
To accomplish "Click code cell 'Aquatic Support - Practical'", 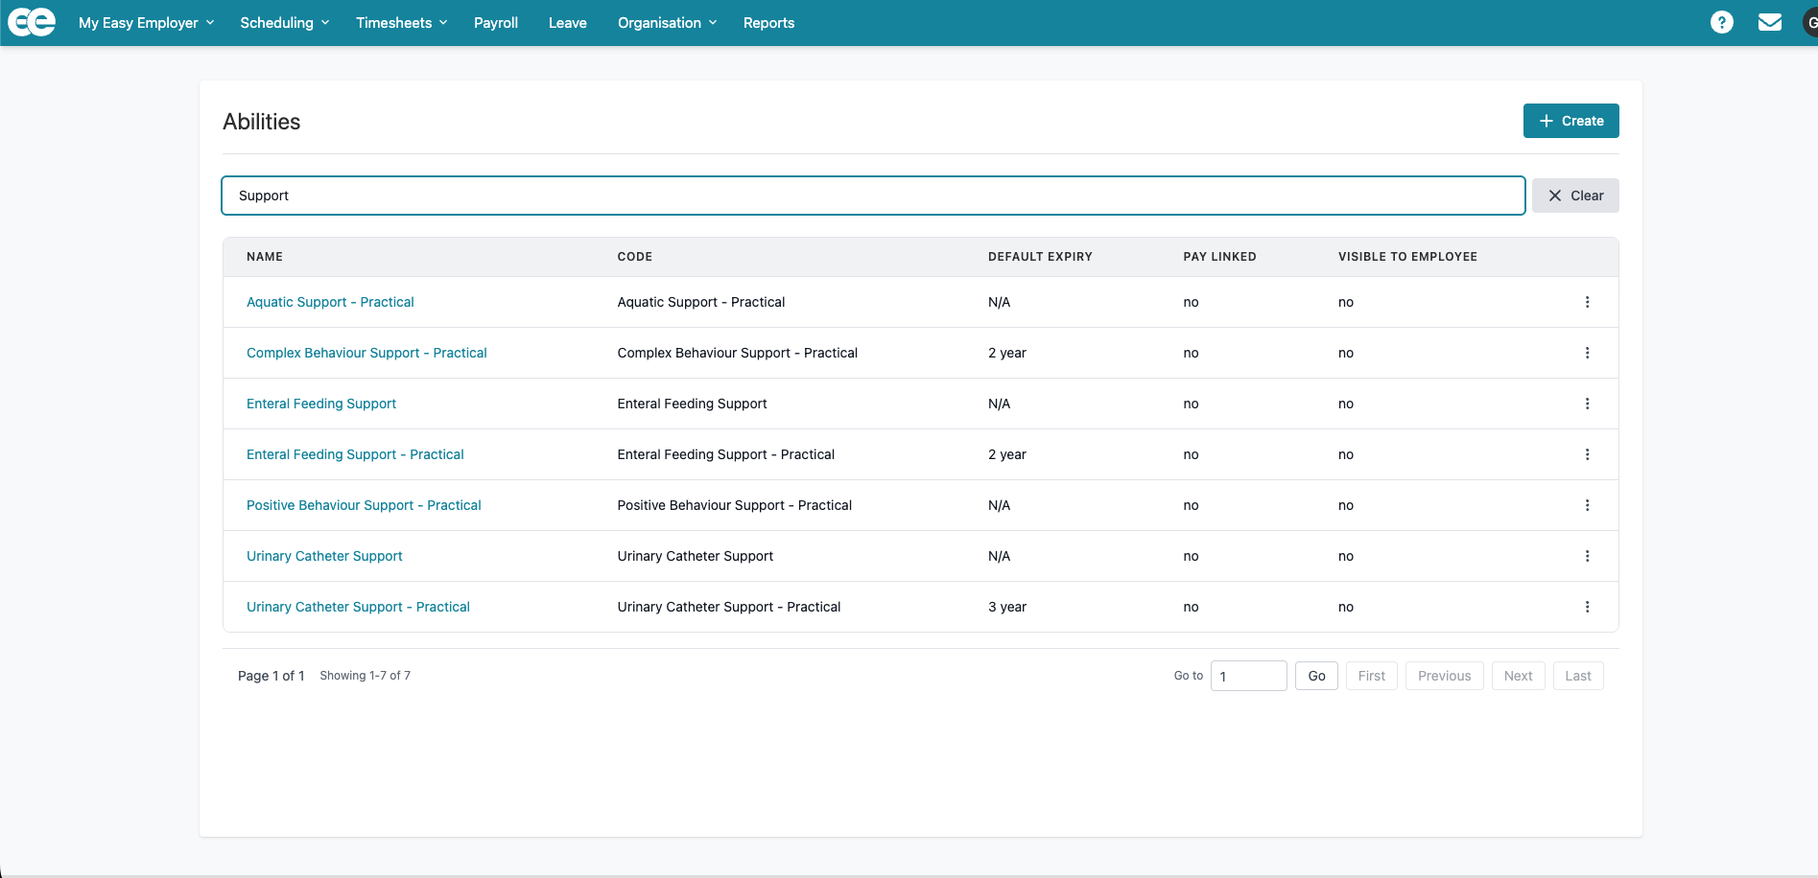I will (x=701, y=302).
